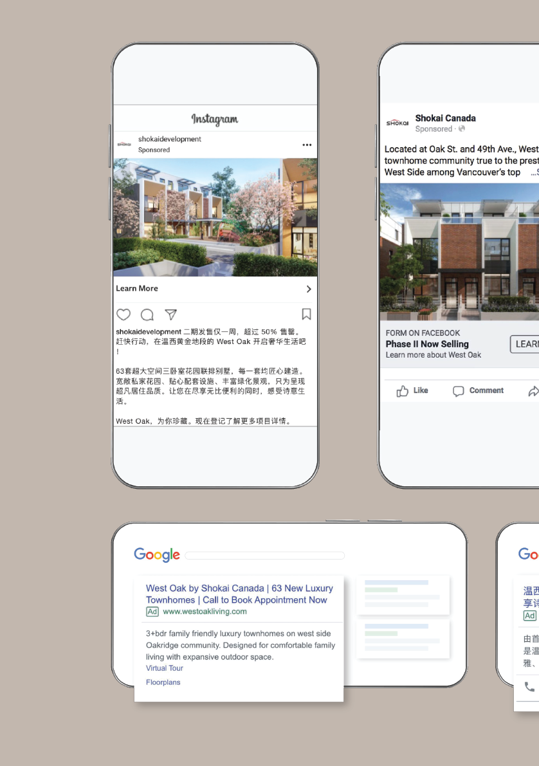Click the globe audience icon beside Sponsored

[x=462, y=129]
